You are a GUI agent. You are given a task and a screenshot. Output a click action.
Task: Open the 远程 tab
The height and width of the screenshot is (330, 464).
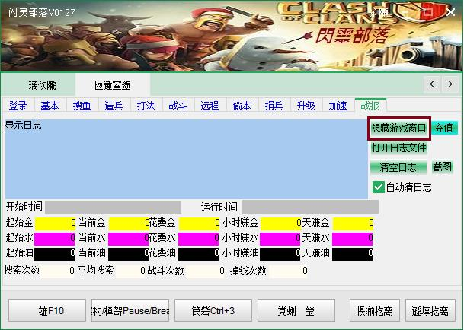210,106
